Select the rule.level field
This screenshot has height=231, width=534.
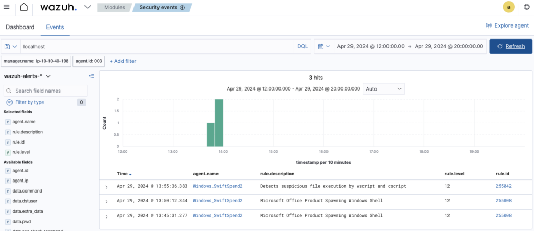point(21,152)
